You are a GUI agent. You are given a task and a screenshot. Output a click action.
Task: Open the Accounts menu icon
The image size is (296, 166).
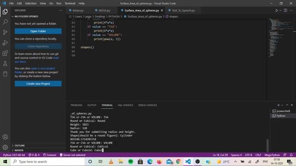(5, 137)
